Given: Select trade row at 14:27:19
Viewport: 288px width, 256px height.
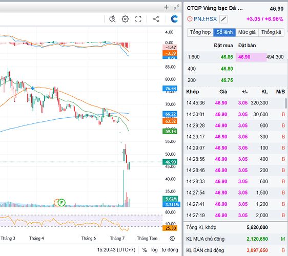Looking at the screenshot, I should pos(235,215).
